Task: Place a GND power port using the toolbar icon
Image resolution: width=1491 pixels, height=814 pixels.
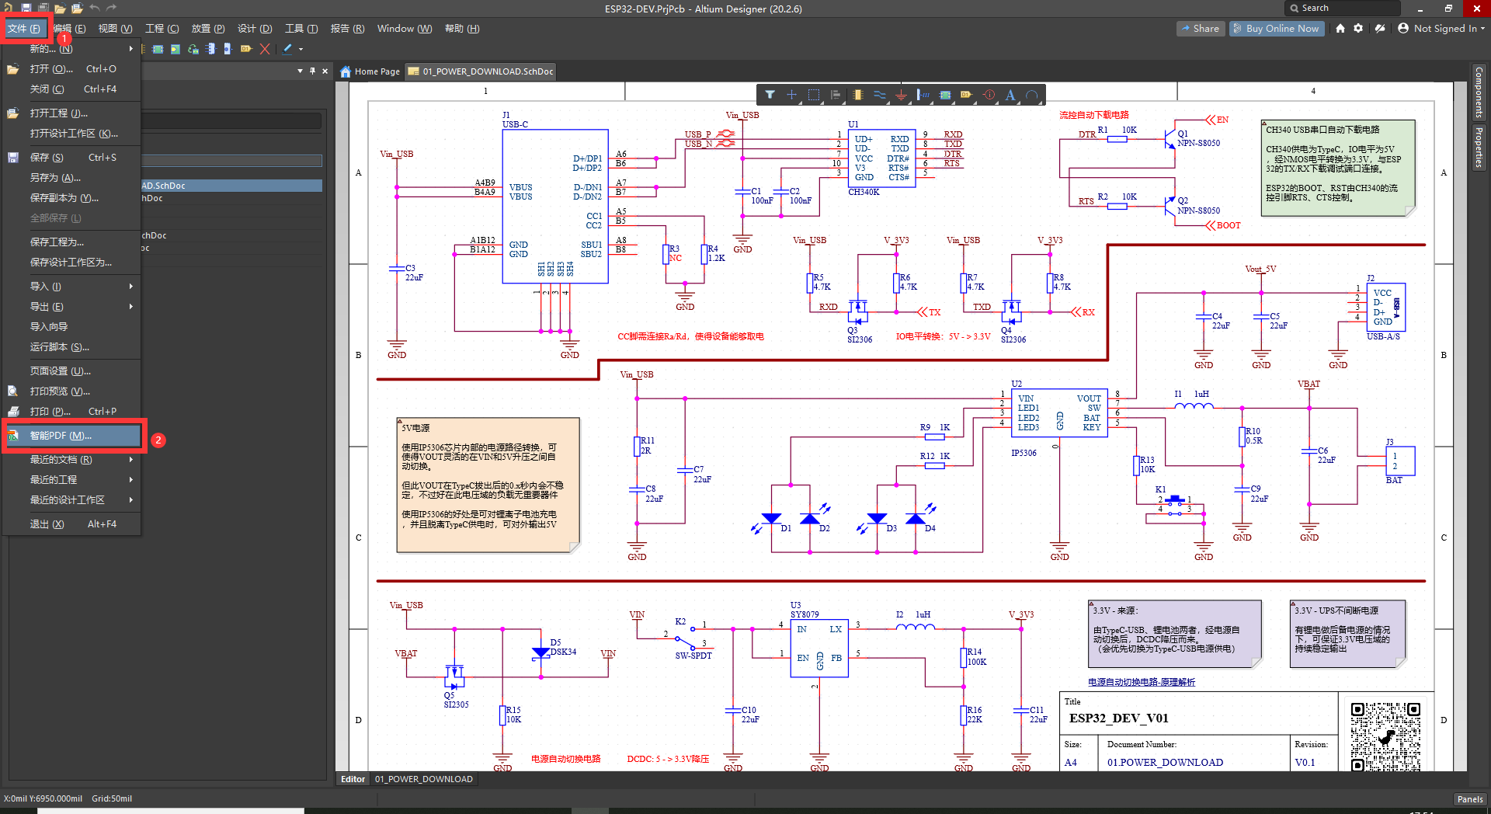Action: [x=902, y=95]
